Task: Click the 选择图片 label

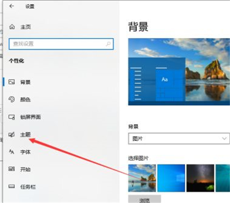Action: pyautogui.click(x=138, y=158)
